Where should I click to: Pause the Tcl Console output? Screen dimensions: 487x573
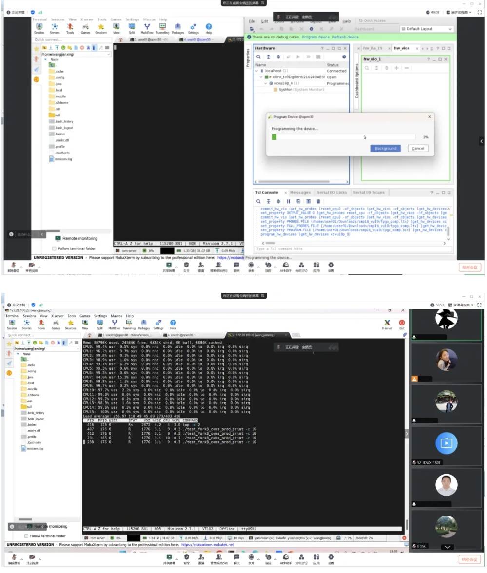(288, 201)
